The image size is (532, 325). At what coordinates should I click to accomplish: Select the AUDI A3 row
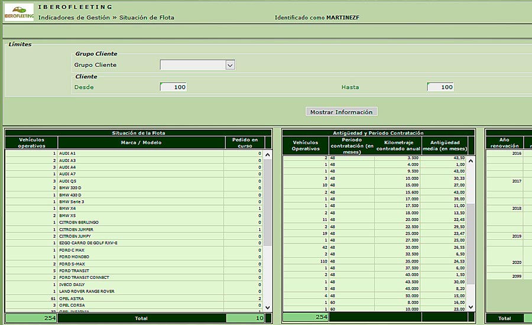click(x=134, y=161)
